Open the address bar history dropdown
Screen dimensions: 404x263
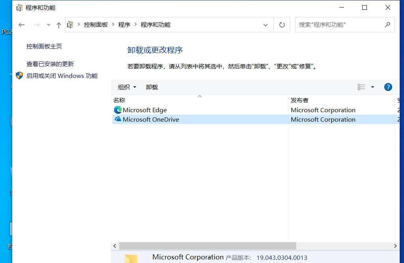pyautogui.click(x=266, y=25)
